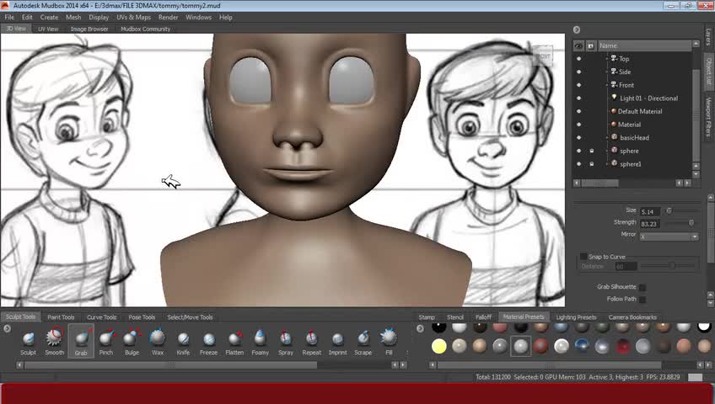This screenshot has height=404, width=715.
Task: Select the Freeze tool
Action: click(x=208, y=339)
